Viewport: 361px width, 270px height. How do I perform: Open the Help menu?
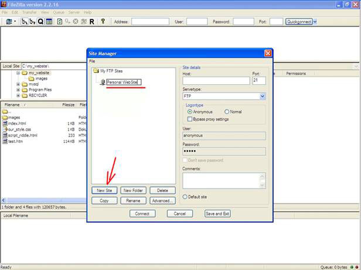[x=87, y=12]
